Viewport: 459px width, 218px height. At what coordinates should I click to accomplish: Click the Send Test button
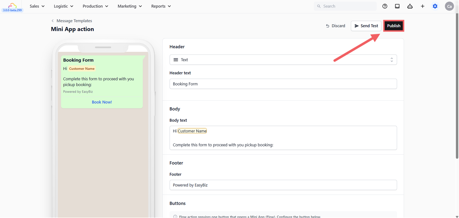tap(366, 26)
